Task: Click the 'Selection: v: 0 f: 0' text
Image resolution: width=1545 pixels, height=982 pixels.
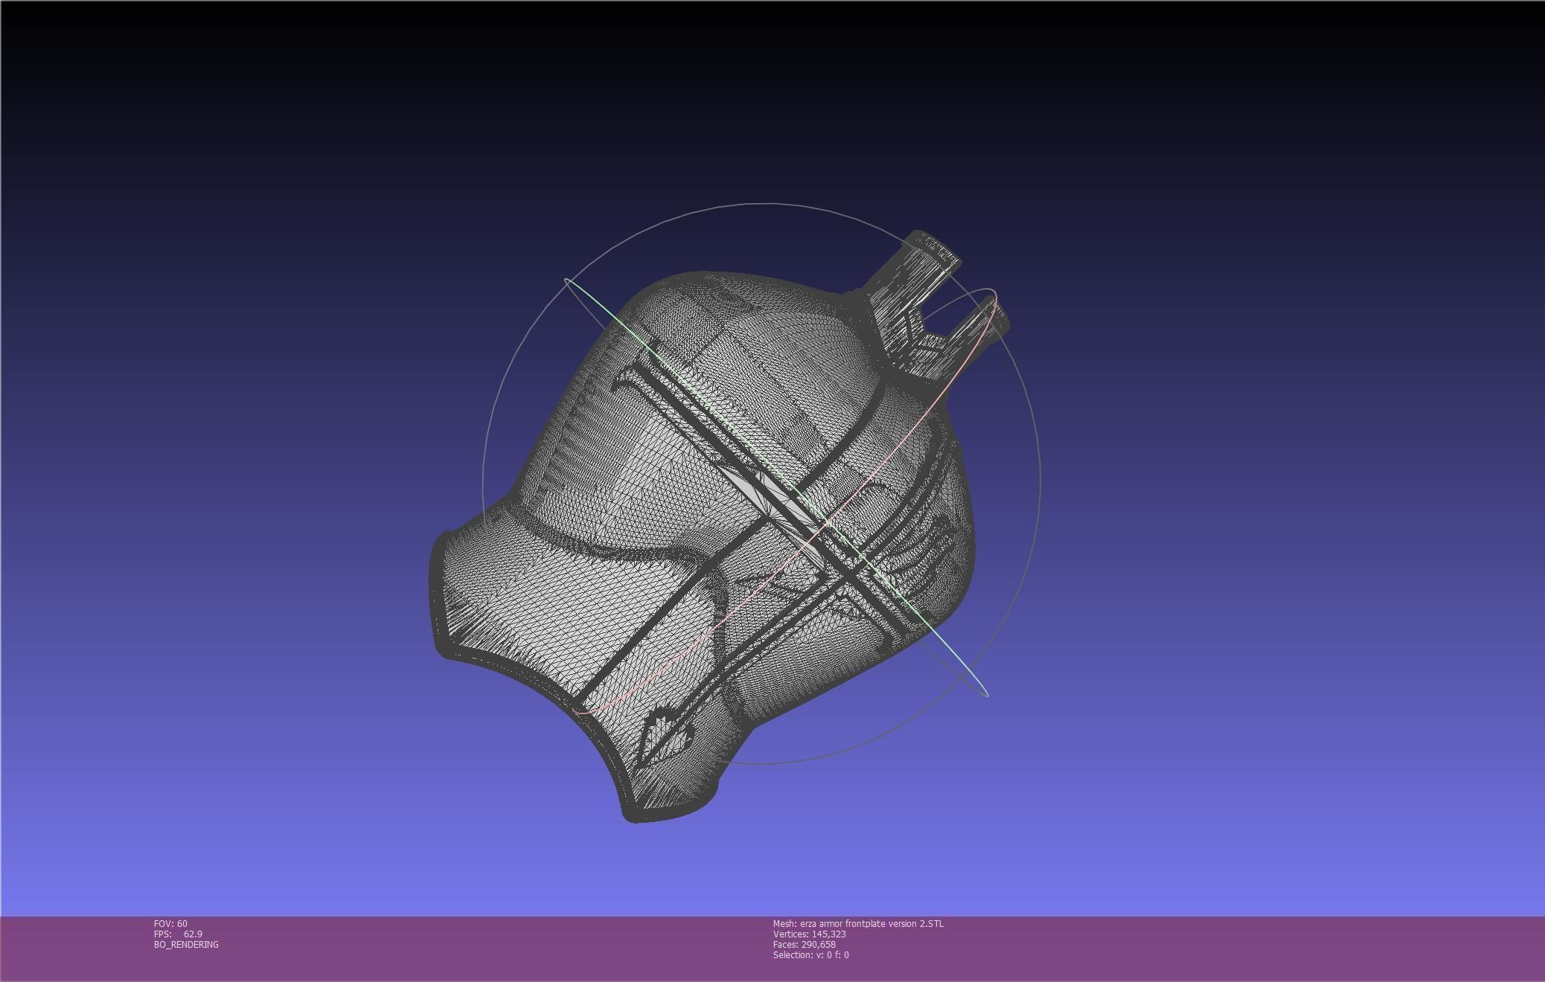Action: click(810, 954)
